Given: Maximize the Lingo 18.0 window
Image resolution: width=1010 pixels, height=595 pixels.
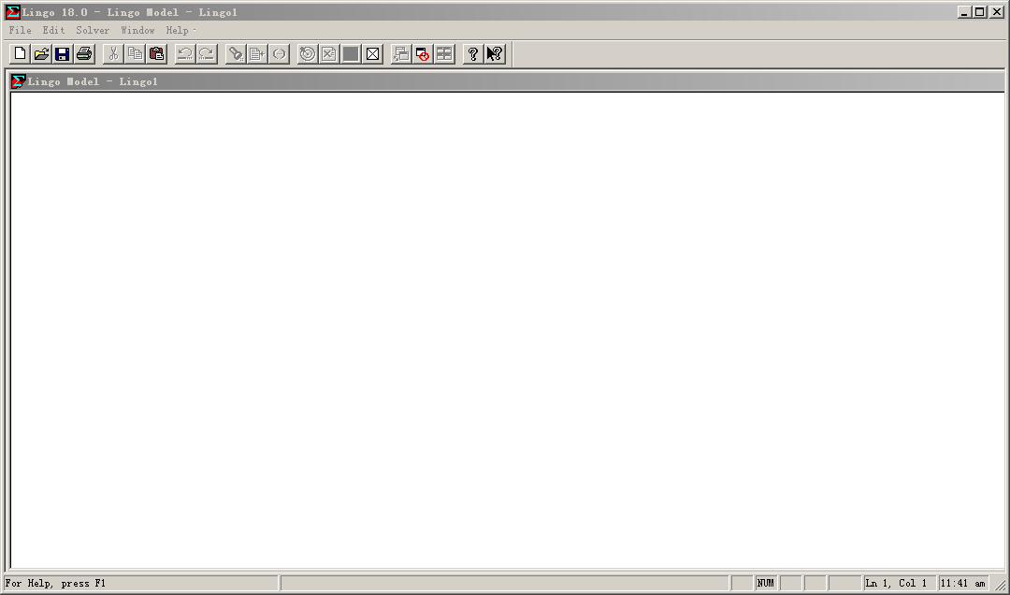Looking at the screenshot, I should pyautogui.click(x=979, y=12).
